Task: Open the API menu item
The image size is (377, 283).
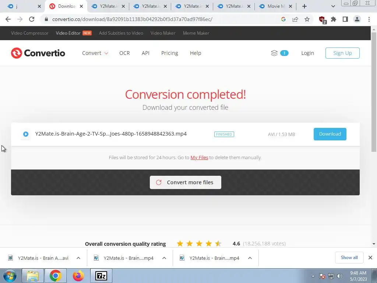Action: click(x=145, y=53)
